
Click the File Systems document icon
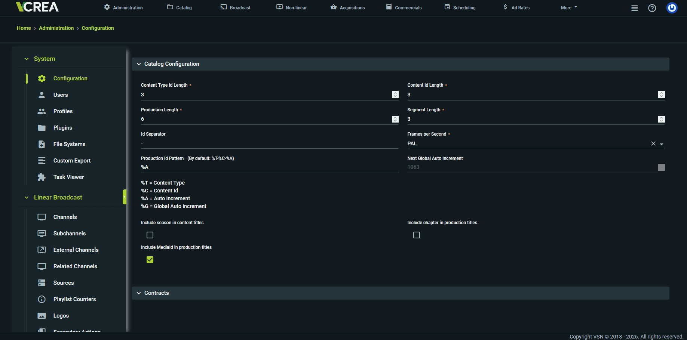[42, 144]
